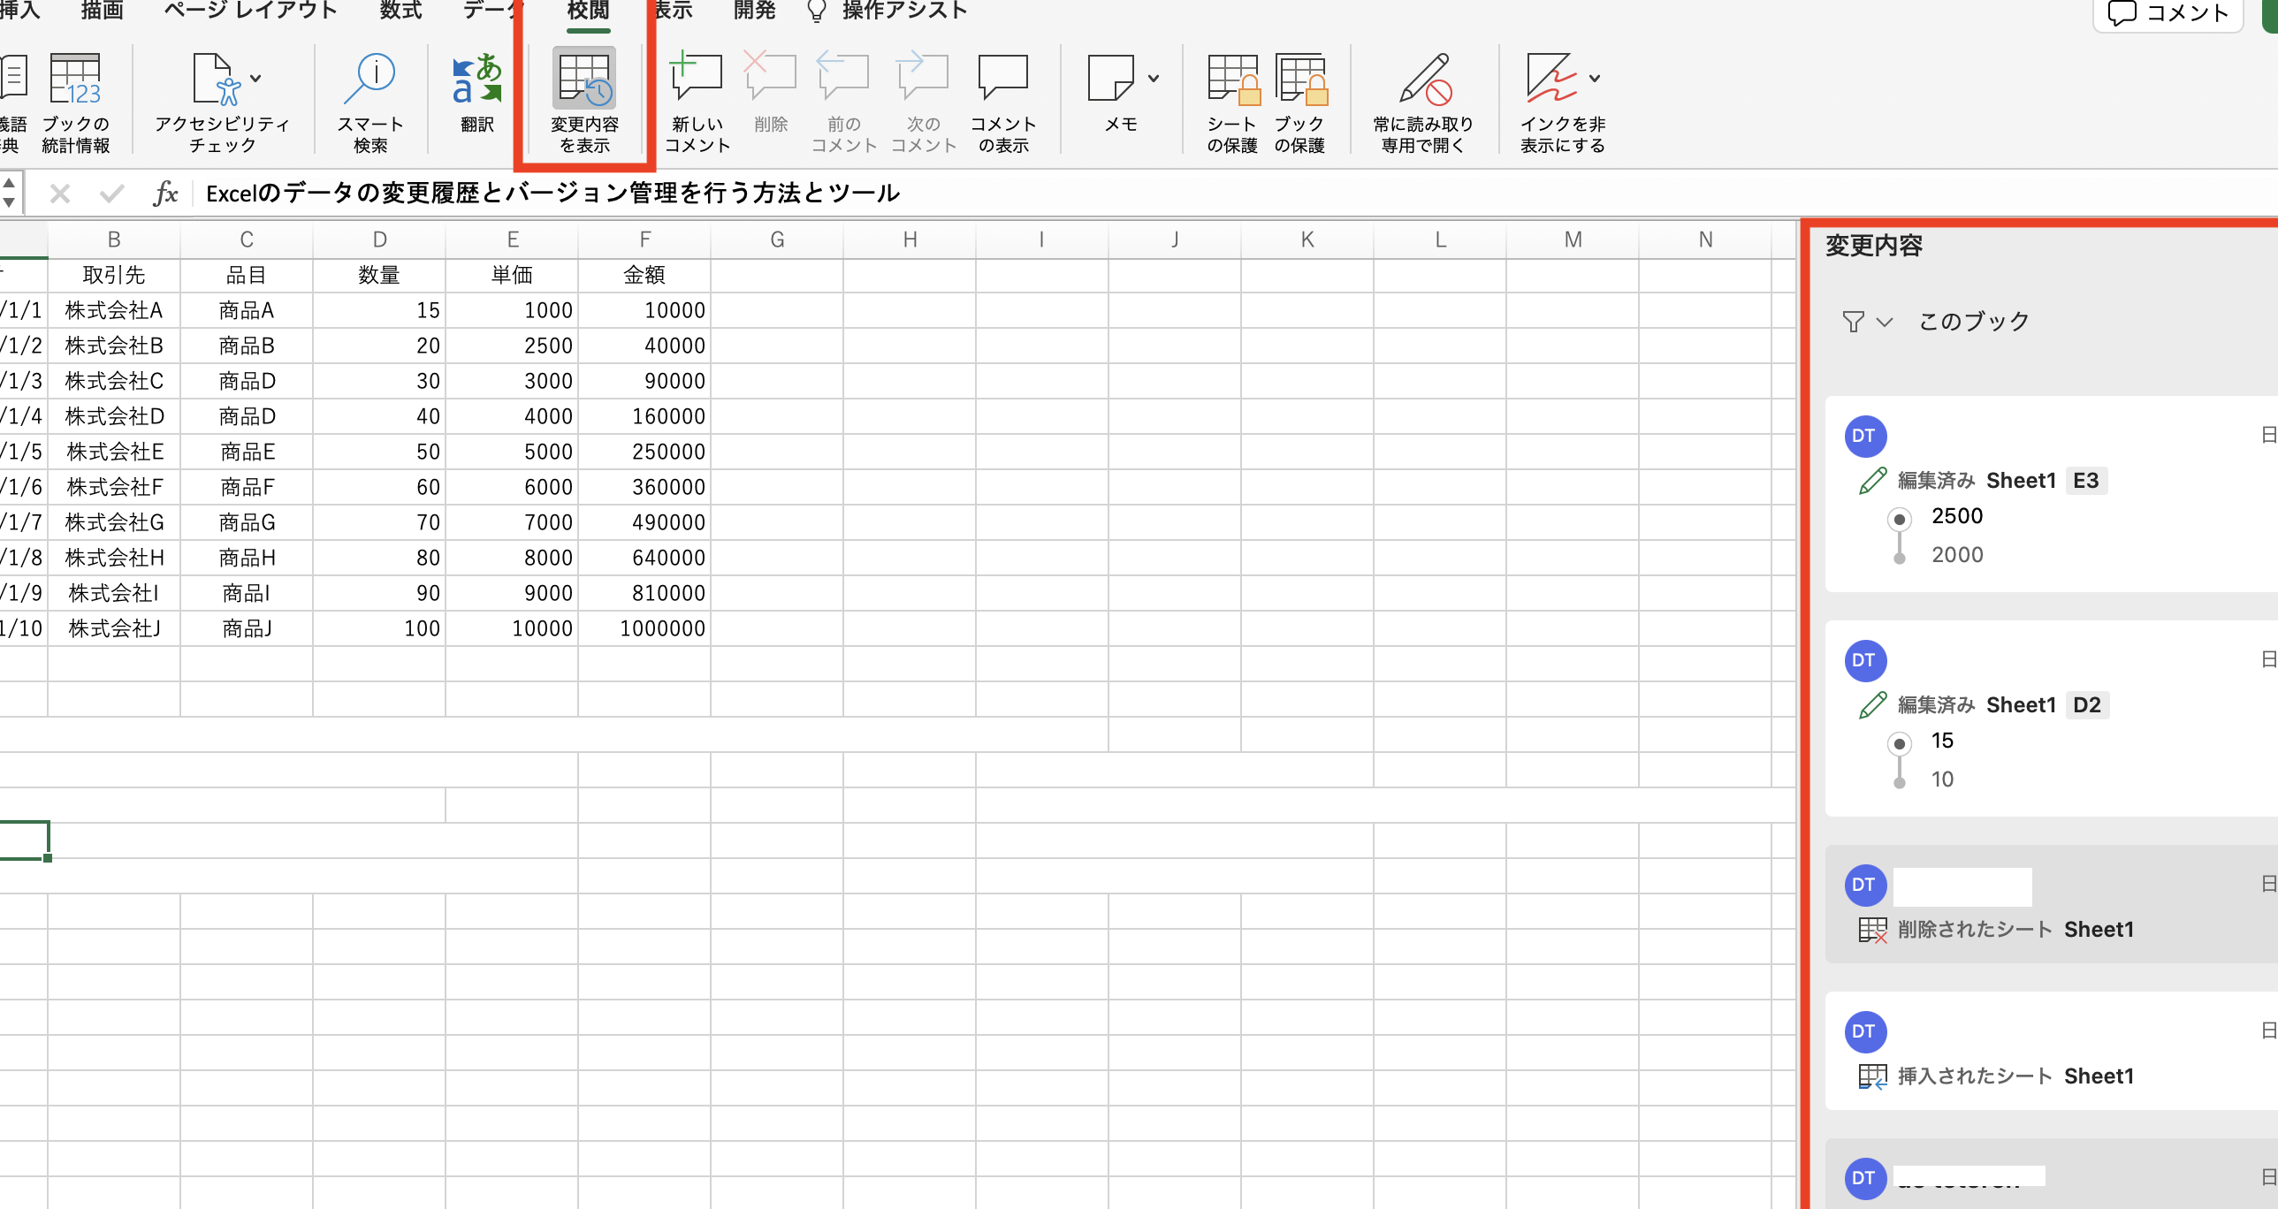Switch to the Formulas (数式) tab
Image resolution: width=2278 pixels, height=1209 pixels.
pyautogui.click(x=400, y=11)
